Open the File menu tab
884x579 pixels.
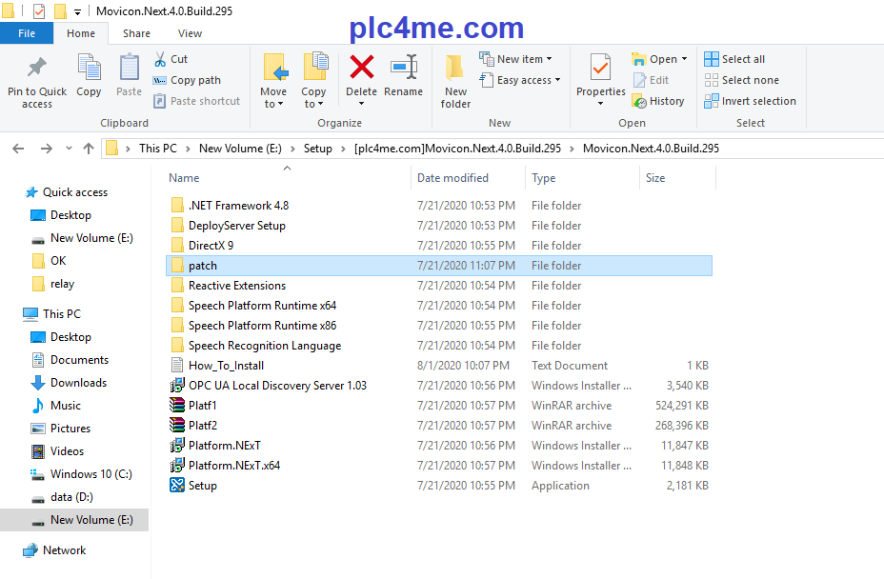click(27, 33)
